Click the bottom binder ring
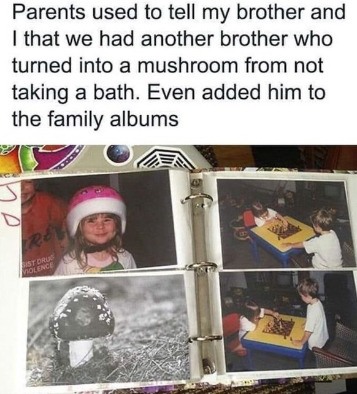This screenshot has width=357, height=394. pyautogui.click(x=205, y=338)
